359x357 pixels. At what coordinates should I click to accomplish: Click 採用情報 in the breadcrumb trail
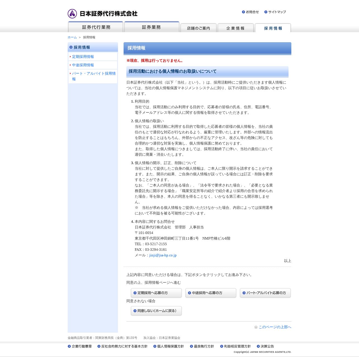[89, 37]
